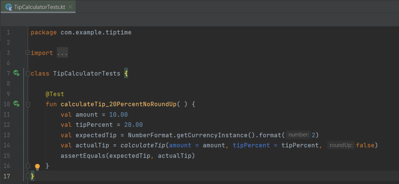Close the TipCalculatorTests.kt tab
Screen dimensions: 399x184
tap(70, 7)
